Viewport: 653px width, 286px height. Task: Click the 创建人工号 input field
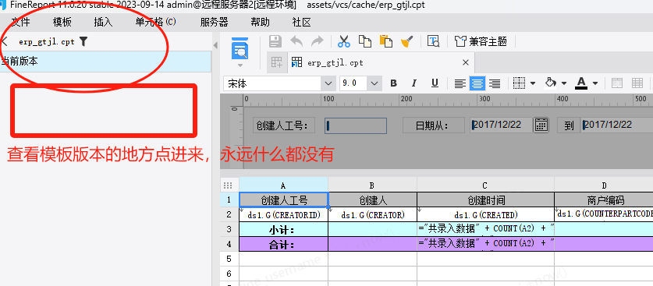(x=356, y=125)
